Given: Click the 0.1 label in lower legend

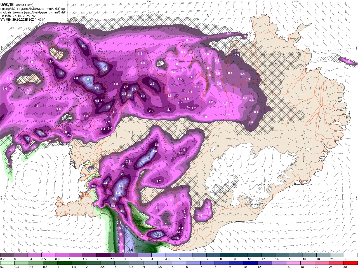Looking at the screenshot, I should 2,267.
